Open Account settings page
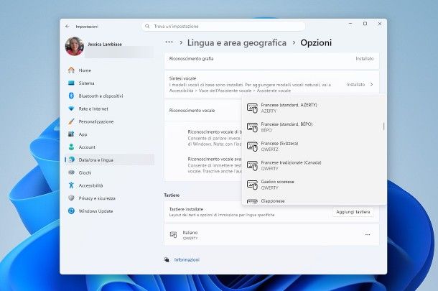This screenshot has height=291, width=438. (x=110, y=147)
